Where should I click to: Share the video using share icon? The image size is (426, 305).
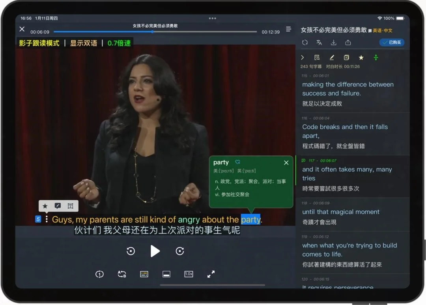[x=348, y=42]
